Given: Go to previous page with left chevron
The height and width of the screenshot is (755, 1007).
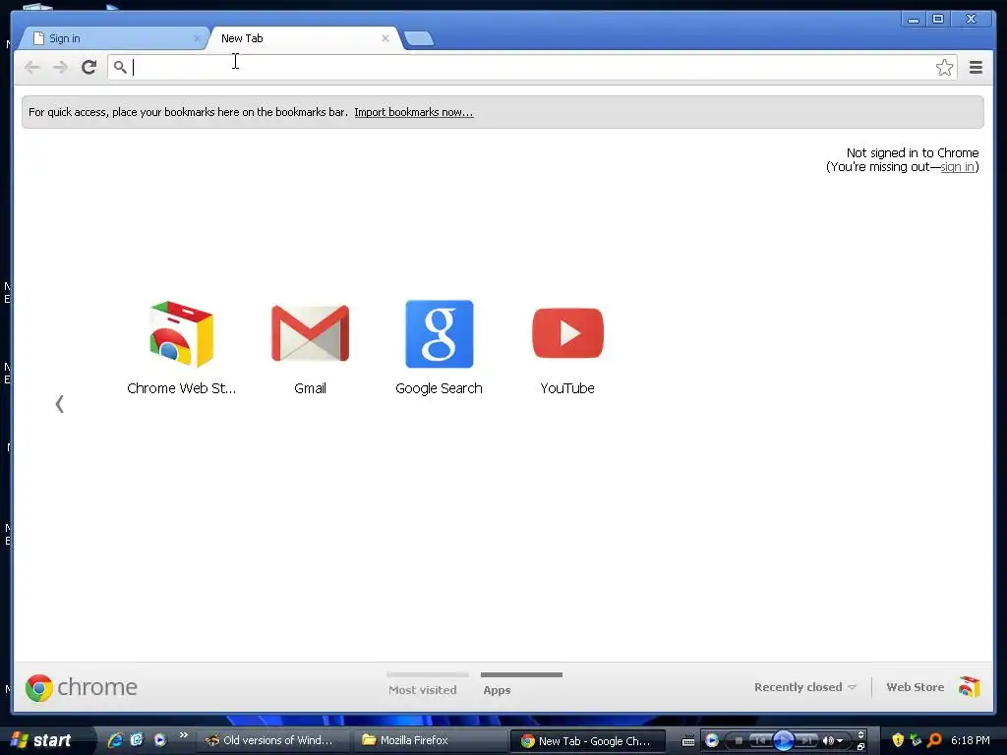Looking at the screenshot, I should point(60,404).
